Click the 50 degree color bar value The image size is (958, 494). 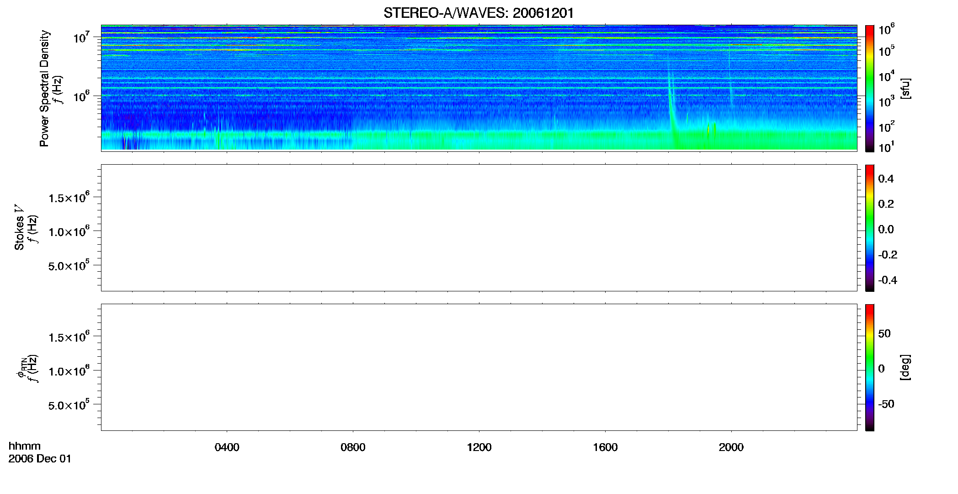pos(884,333)
